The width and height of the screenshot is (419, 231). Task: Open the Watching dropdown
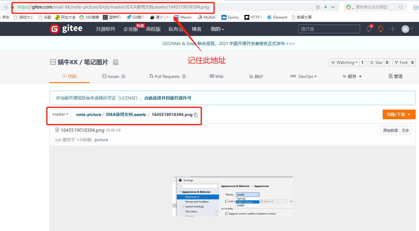pyautogui.click(x=344, y=62)
